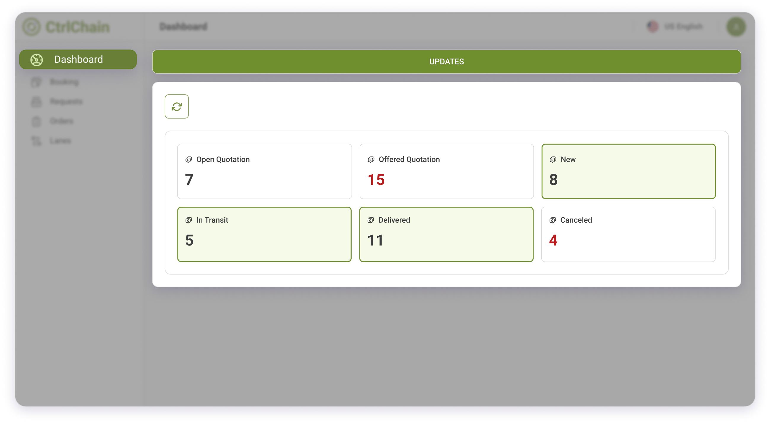Click the UPDATES section header
Viewport: 770px width, 424px height.
point(447,62)
